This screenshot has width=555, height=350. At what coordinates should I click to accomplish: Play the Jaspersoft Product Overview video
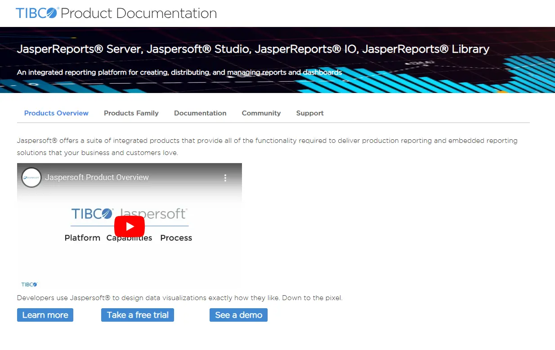pos(129,226)
